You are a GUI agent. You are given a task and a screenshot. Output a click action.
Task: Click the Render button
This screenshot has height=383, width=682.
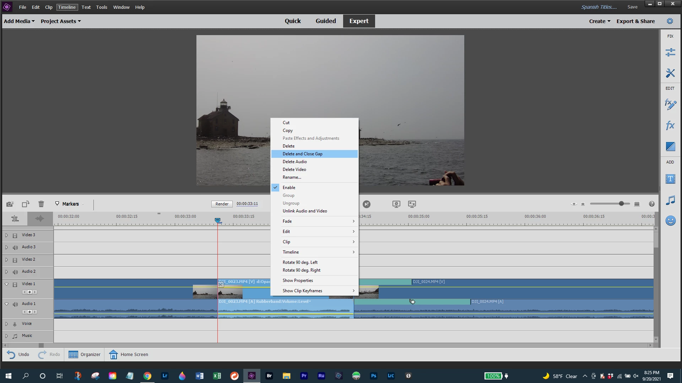pos(222,204)
